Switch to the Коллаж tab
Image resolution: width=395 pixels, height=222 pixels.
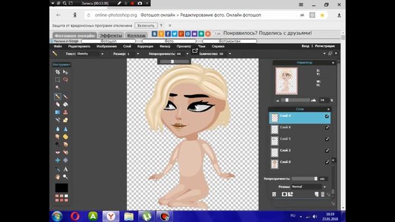coord(136,36)
